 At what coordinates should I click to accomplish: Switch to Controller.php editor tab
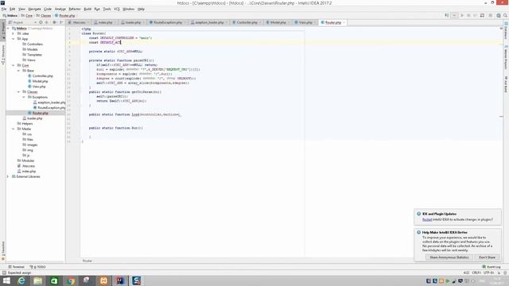(x=246, y=22)
